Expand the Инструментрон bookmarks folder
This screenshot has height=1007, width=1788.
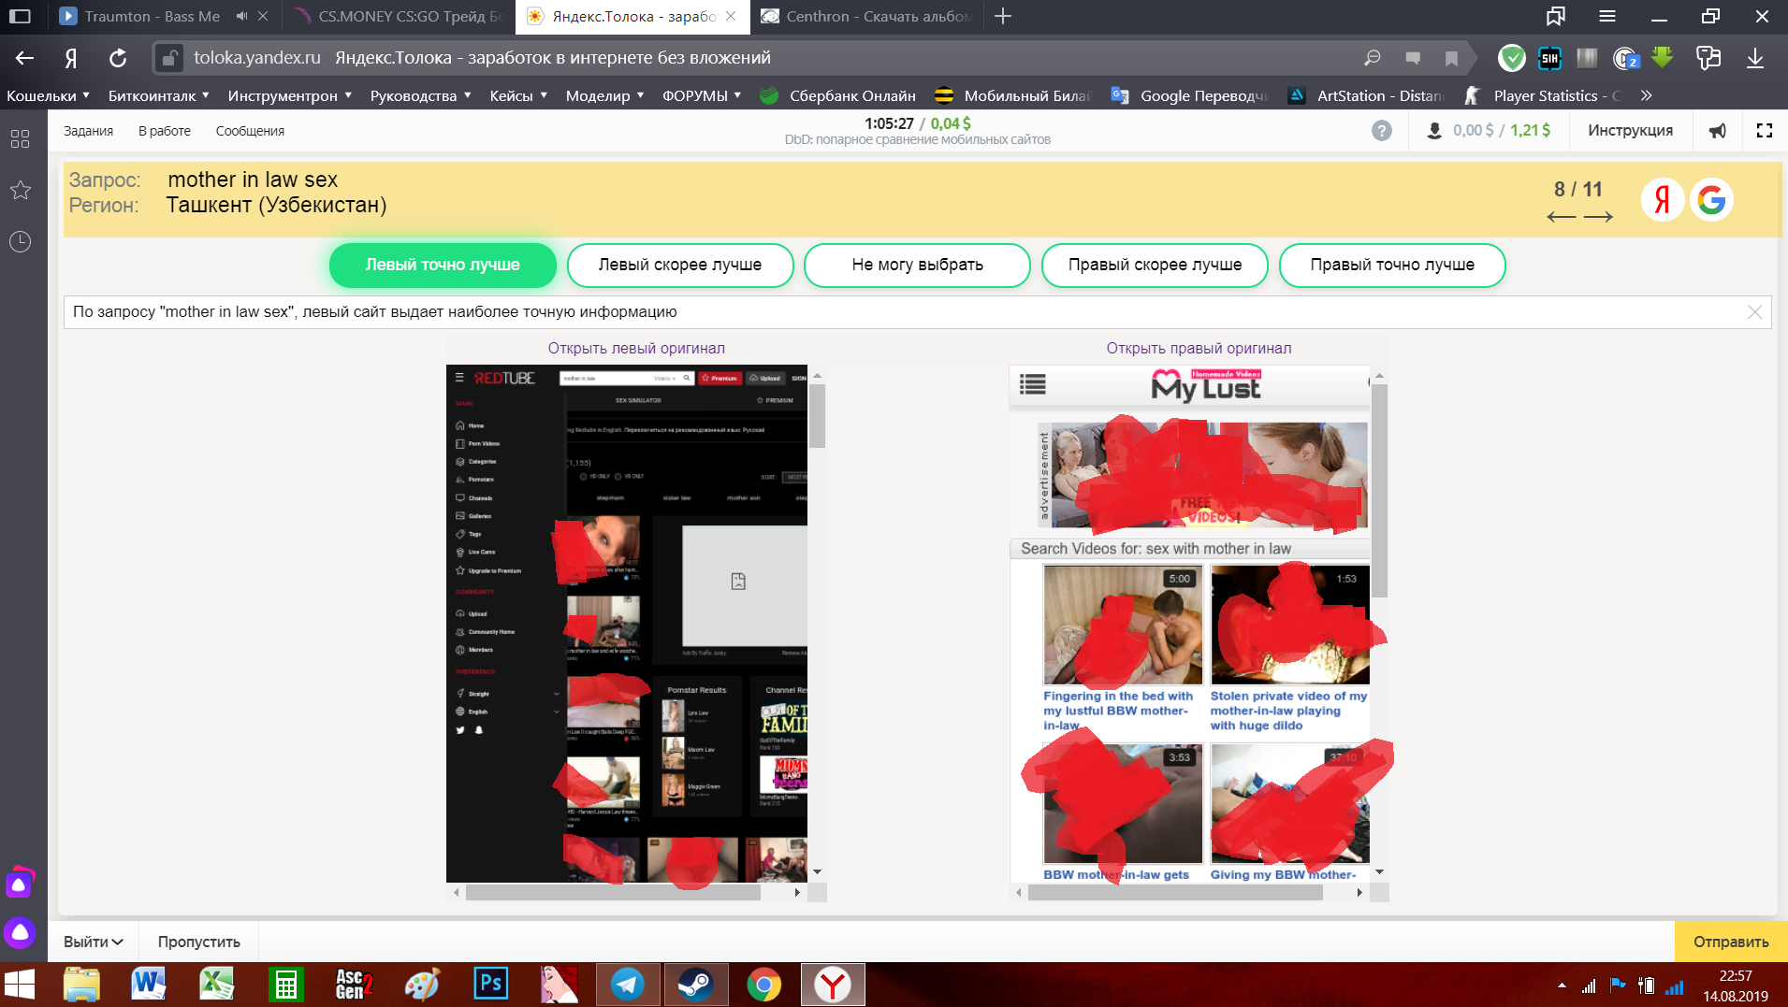click(290, 95)
